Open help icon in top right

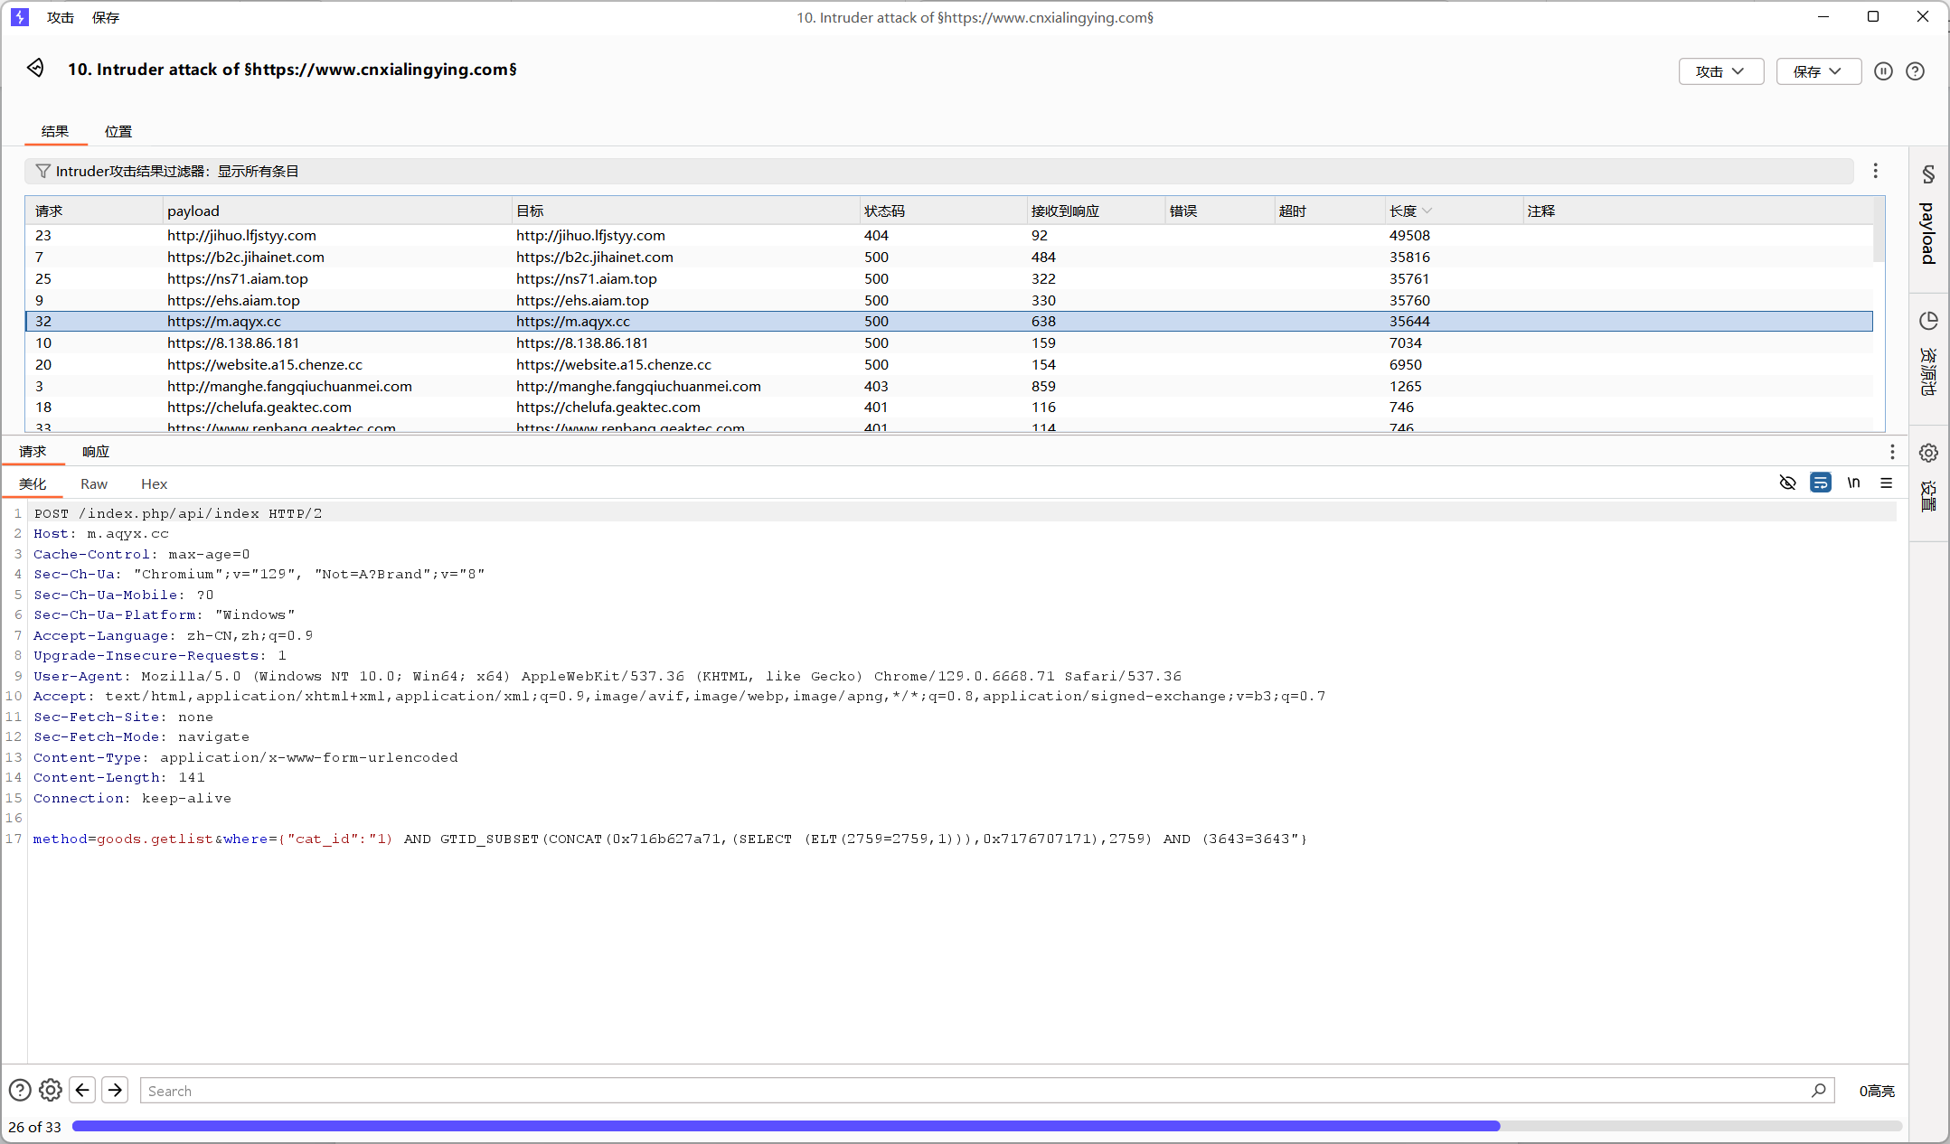(1915, 71)
